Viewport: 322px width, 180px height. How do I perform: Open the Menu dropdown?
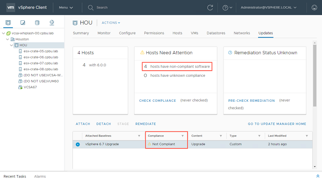pyautogui.click(x=66, y=8)
